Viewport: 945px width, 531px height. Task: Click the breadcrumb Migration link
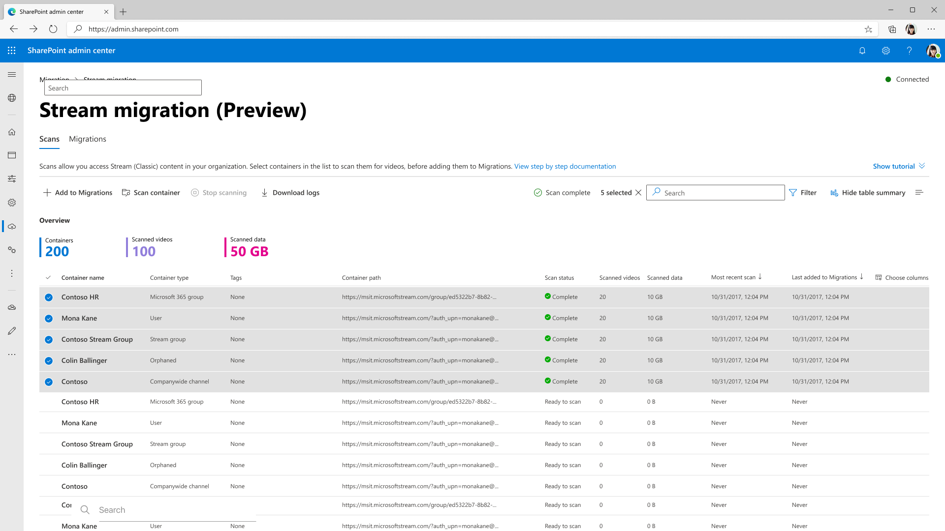point(55,79)
